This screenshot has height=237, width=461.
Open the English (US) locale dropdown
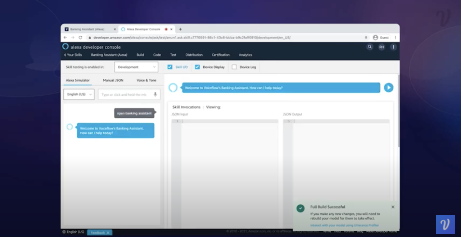[79, 95]
